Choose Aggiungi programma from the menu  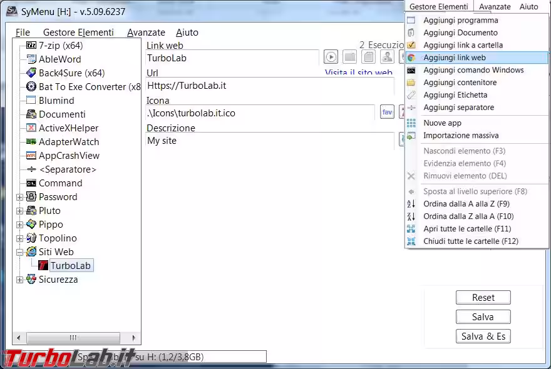(460, 20)
